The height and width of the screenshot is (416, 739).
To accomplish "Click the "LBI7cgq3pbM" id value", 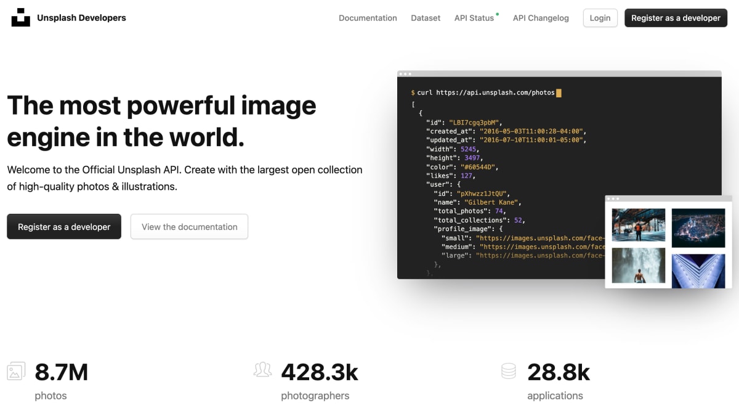I will click(475, 123).
